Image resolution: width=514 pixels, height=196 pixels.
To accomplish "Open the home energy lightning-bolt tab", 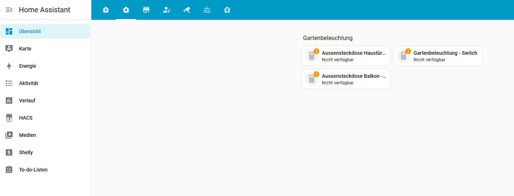I will tap(106, 10).
